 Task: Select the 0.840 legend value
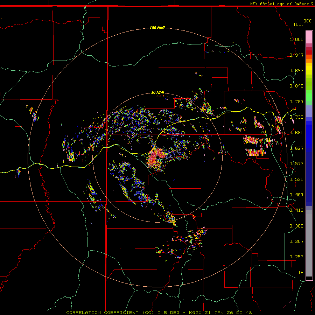coord(296,86)
